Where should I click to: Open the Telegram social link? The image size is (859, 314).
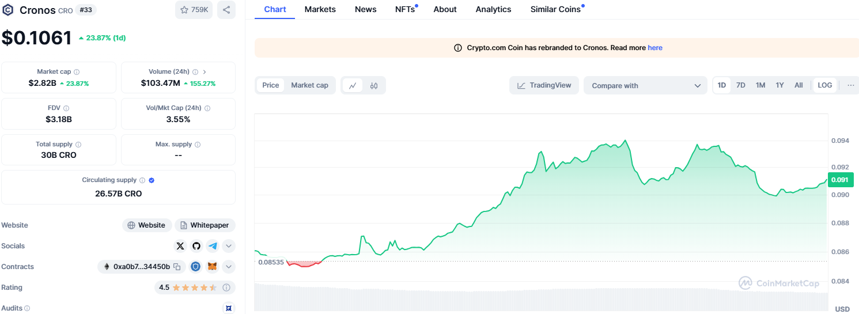point(213,246)
